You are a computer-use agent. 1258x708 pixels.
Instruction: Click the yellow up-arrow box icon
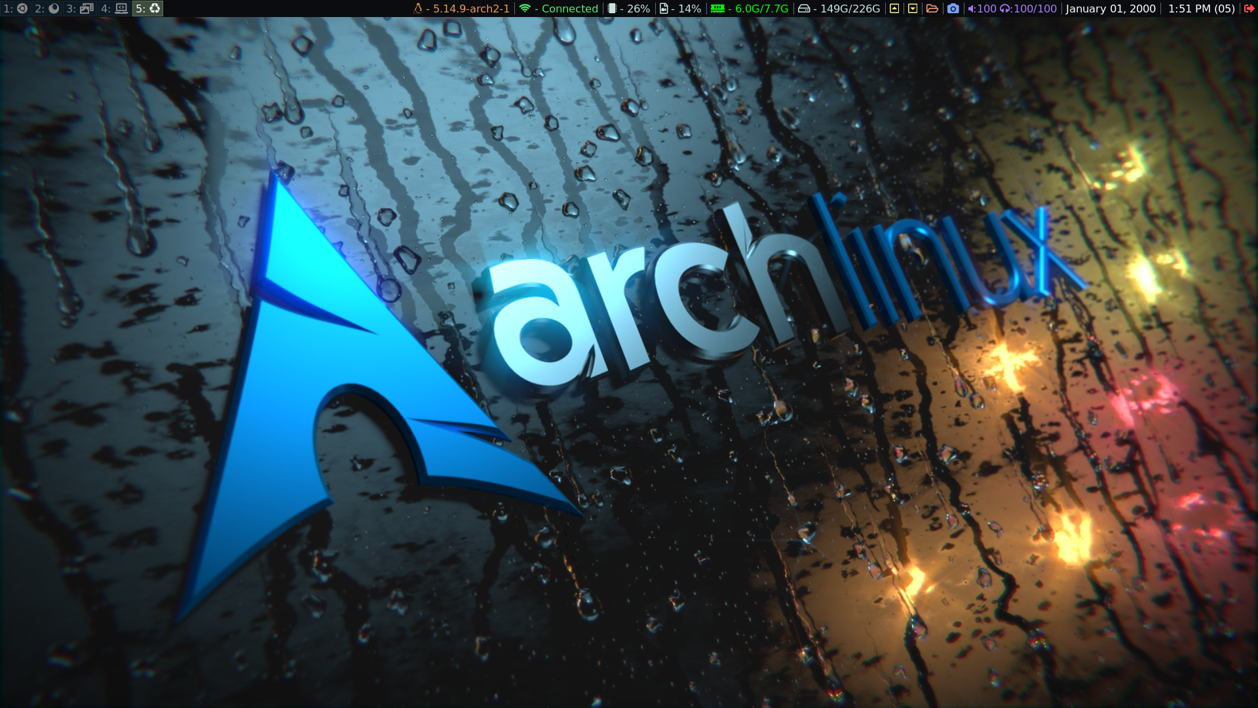[x=894, y=9]
